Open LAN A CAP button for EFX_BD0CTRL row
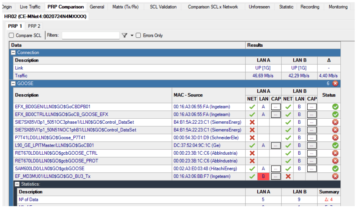Viewport: 358px width, 209px height. pos(276,115)
